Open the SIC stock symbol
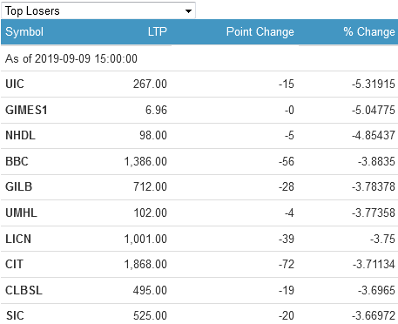Screen dimensions: 398x324 pos(15,315)
